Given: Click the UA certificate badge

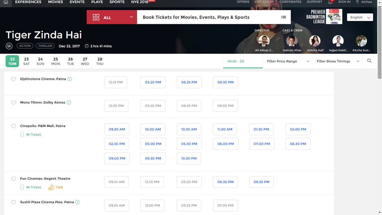Looking at the screenshot, I should [9, 46].
